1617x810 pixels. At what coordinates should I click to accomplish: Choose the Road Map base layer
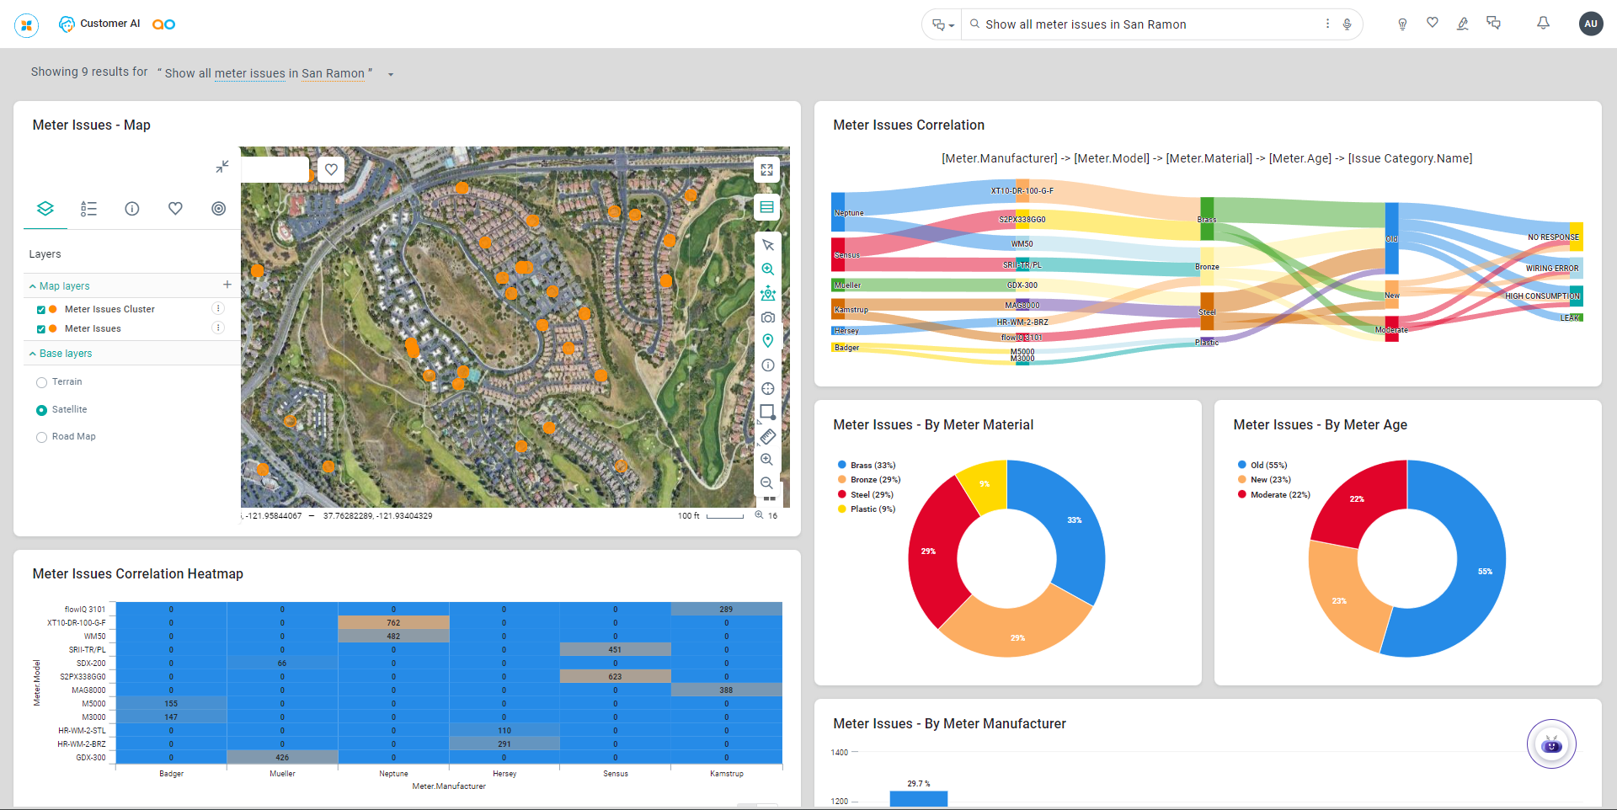click(x=42, y=437)
